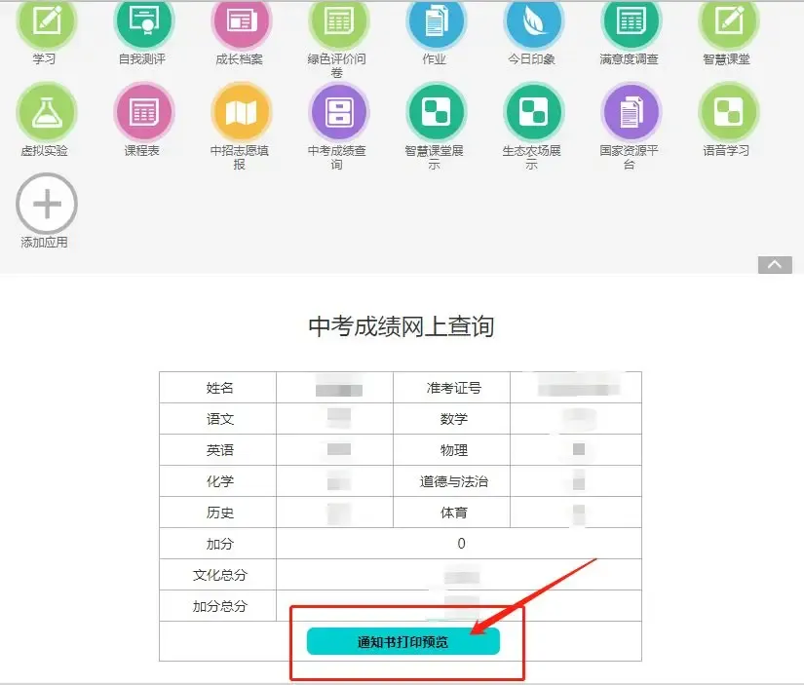This screenshot has height=685, width=804.
Task: Open the 作业 app icon
Action: [x=436, y=21]
